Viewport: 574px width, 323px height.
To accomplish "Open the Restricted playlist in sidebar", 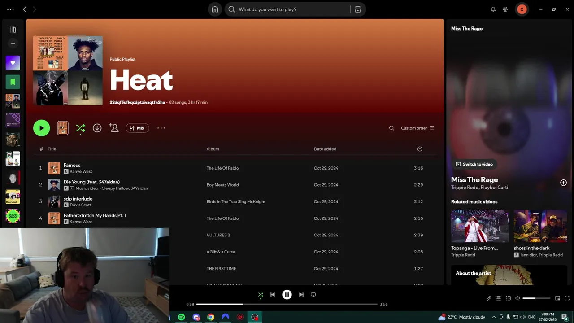I will pos(13,196).
